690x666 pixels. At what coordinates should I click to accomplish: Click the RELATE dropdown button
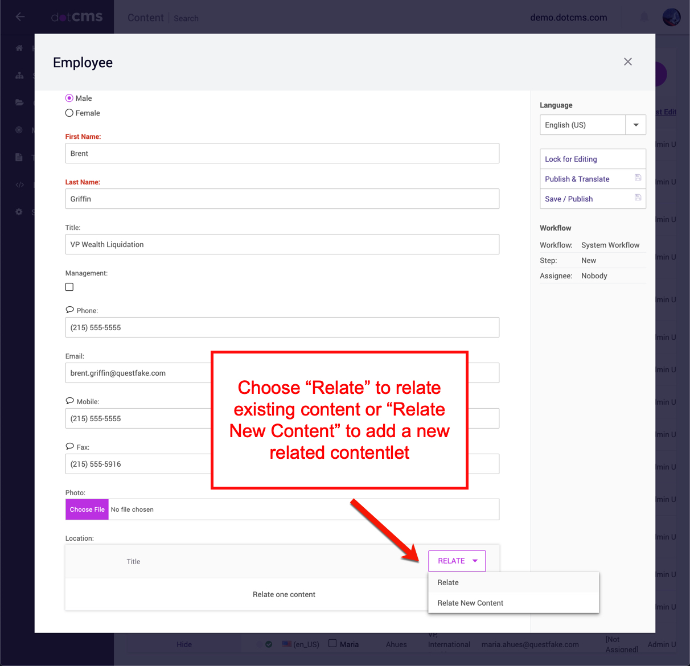(x=457, y=561)
